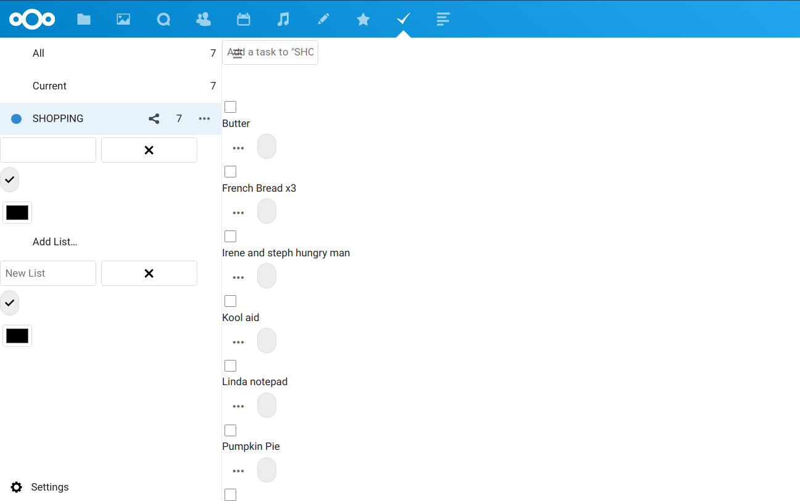The width and height of the screenshot is (800, 501).
Task: Open the Kool aid options menu
Action: point(238,342)
